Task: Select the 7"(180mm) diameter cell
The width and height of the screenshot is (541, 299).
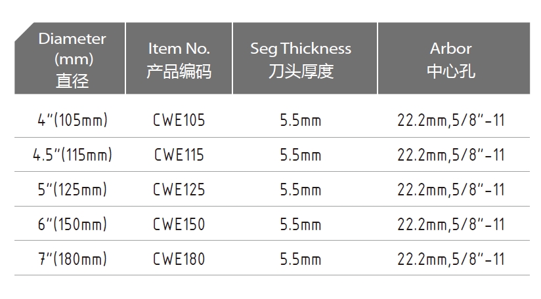Action: point(72,259)
